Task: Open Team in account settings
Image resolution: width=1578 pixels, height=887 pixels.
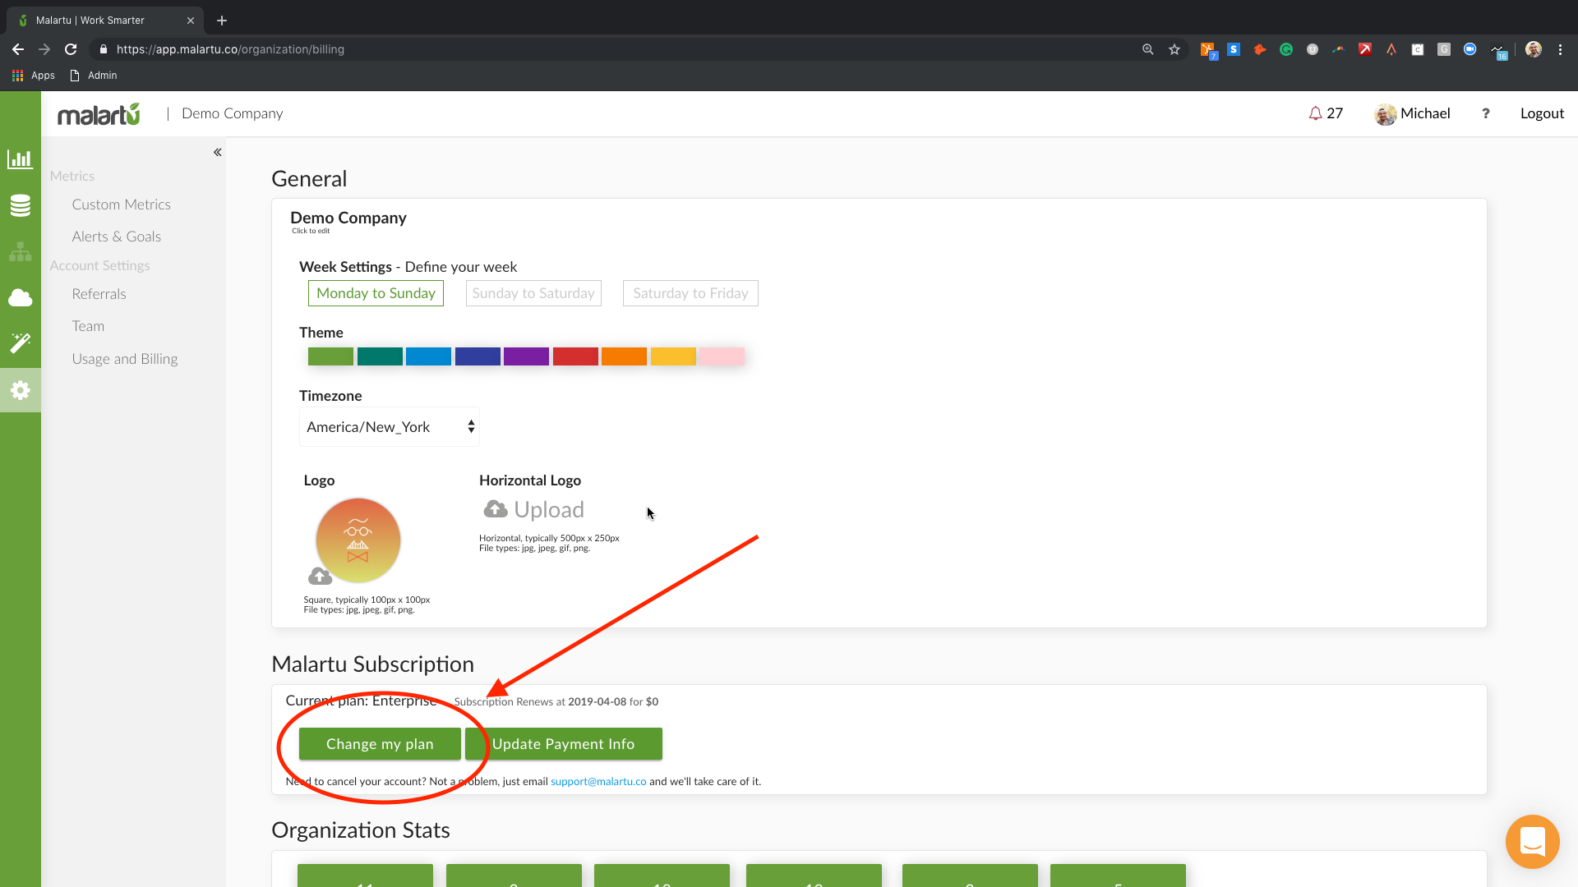Action: pos(88,326)
